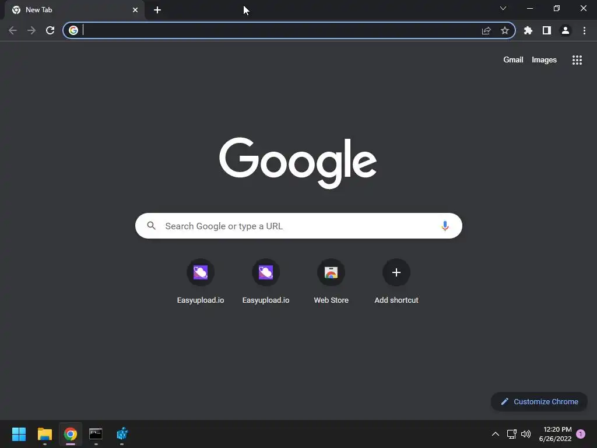Screen dimensions: 597x448
Task: Select the New Tab tab
Action: 75,10
